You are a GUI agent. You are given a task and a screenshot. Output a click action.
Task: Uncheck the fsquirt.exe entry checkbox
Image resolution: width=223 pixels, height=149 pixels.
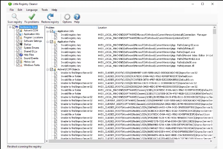coord(56,52)
